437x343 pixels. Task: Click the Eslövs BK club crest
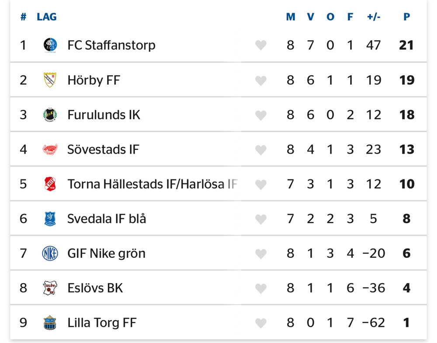(50, 288)
